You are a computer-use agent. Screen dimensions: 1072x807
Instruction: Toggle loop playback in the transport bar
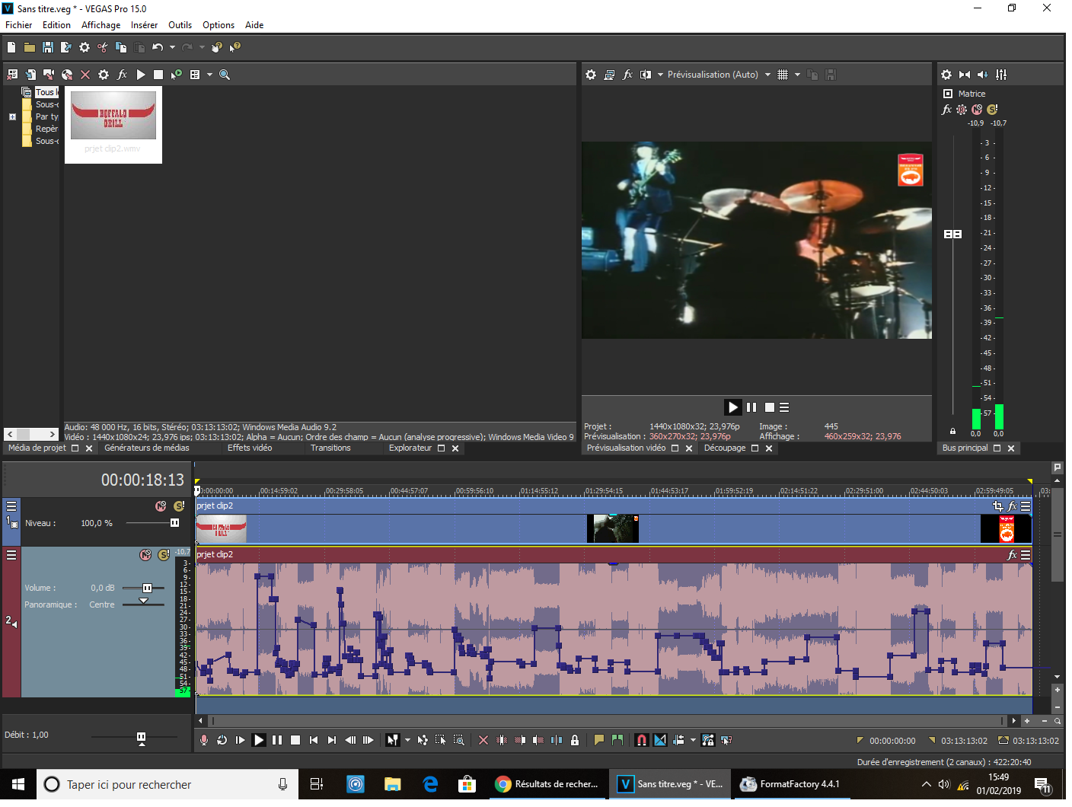tap(222, 740)
